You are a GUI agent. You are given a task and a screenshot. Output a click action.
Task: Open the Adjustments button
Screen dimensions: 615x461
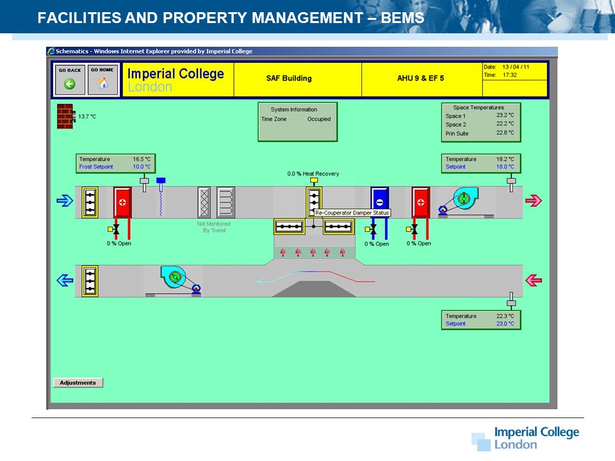pos(78,383)
